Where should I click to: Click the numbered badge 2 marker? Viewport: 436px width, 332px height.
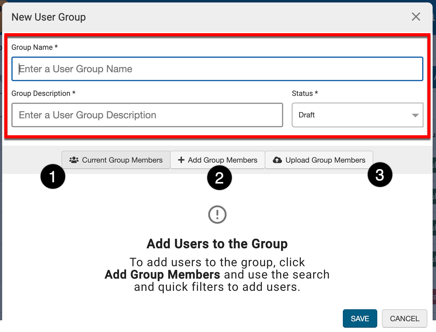pyautogui.click(x=219, y=178)
